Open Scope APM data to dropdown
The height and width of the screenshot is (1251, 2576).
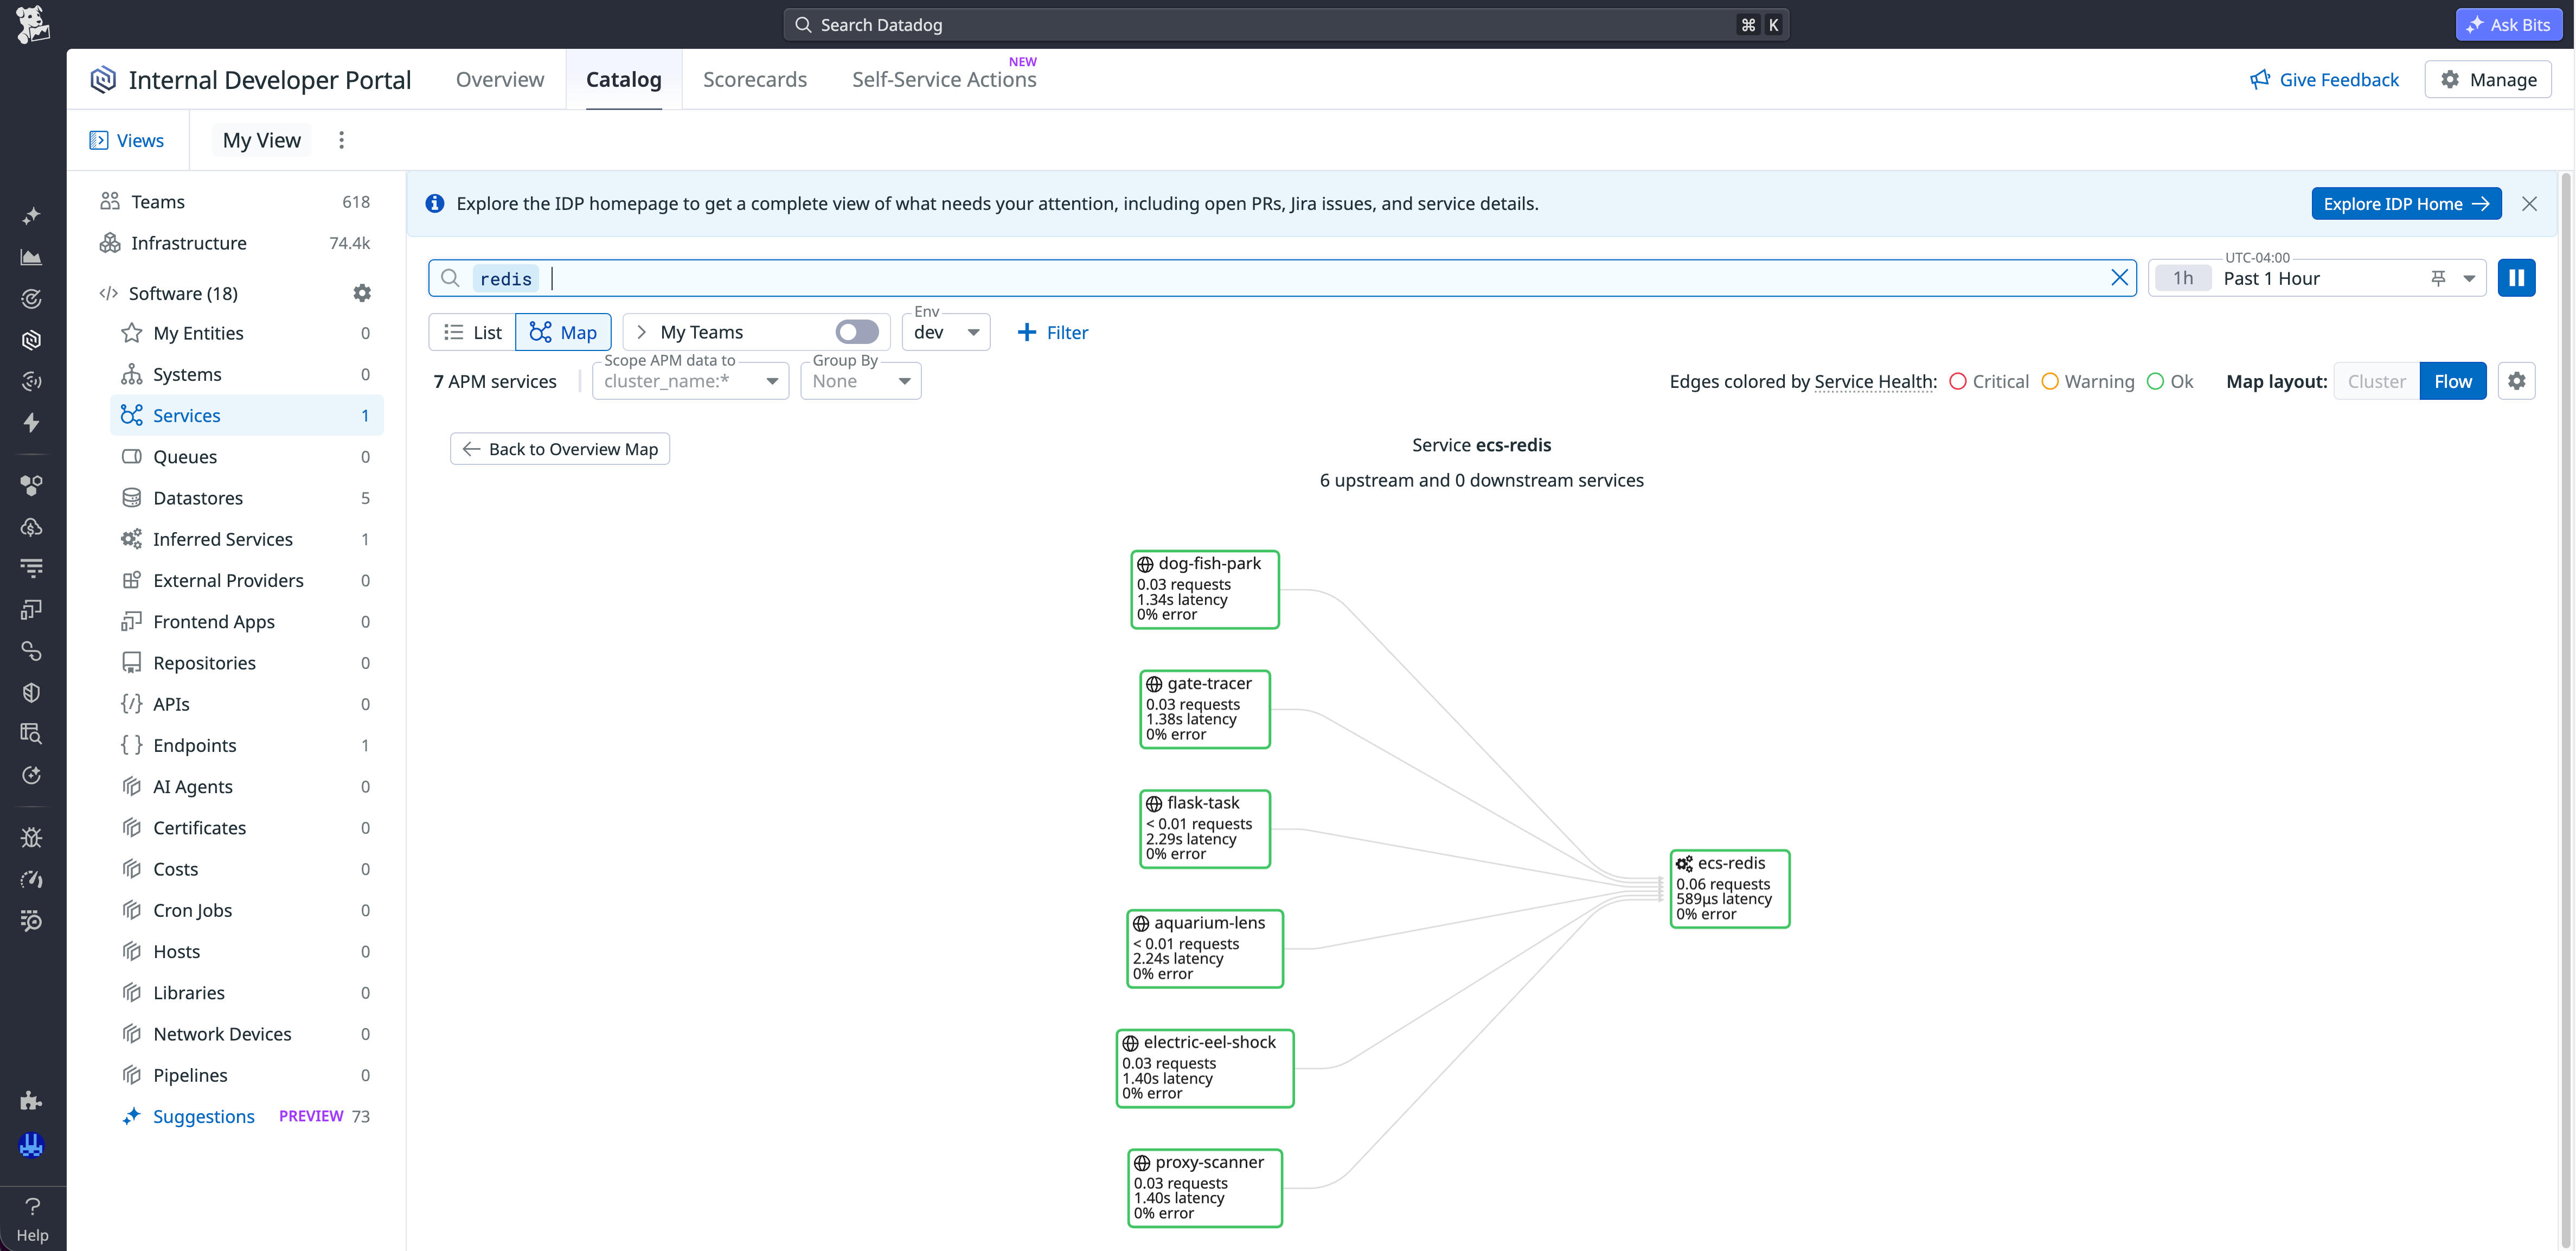coord(690,381)
